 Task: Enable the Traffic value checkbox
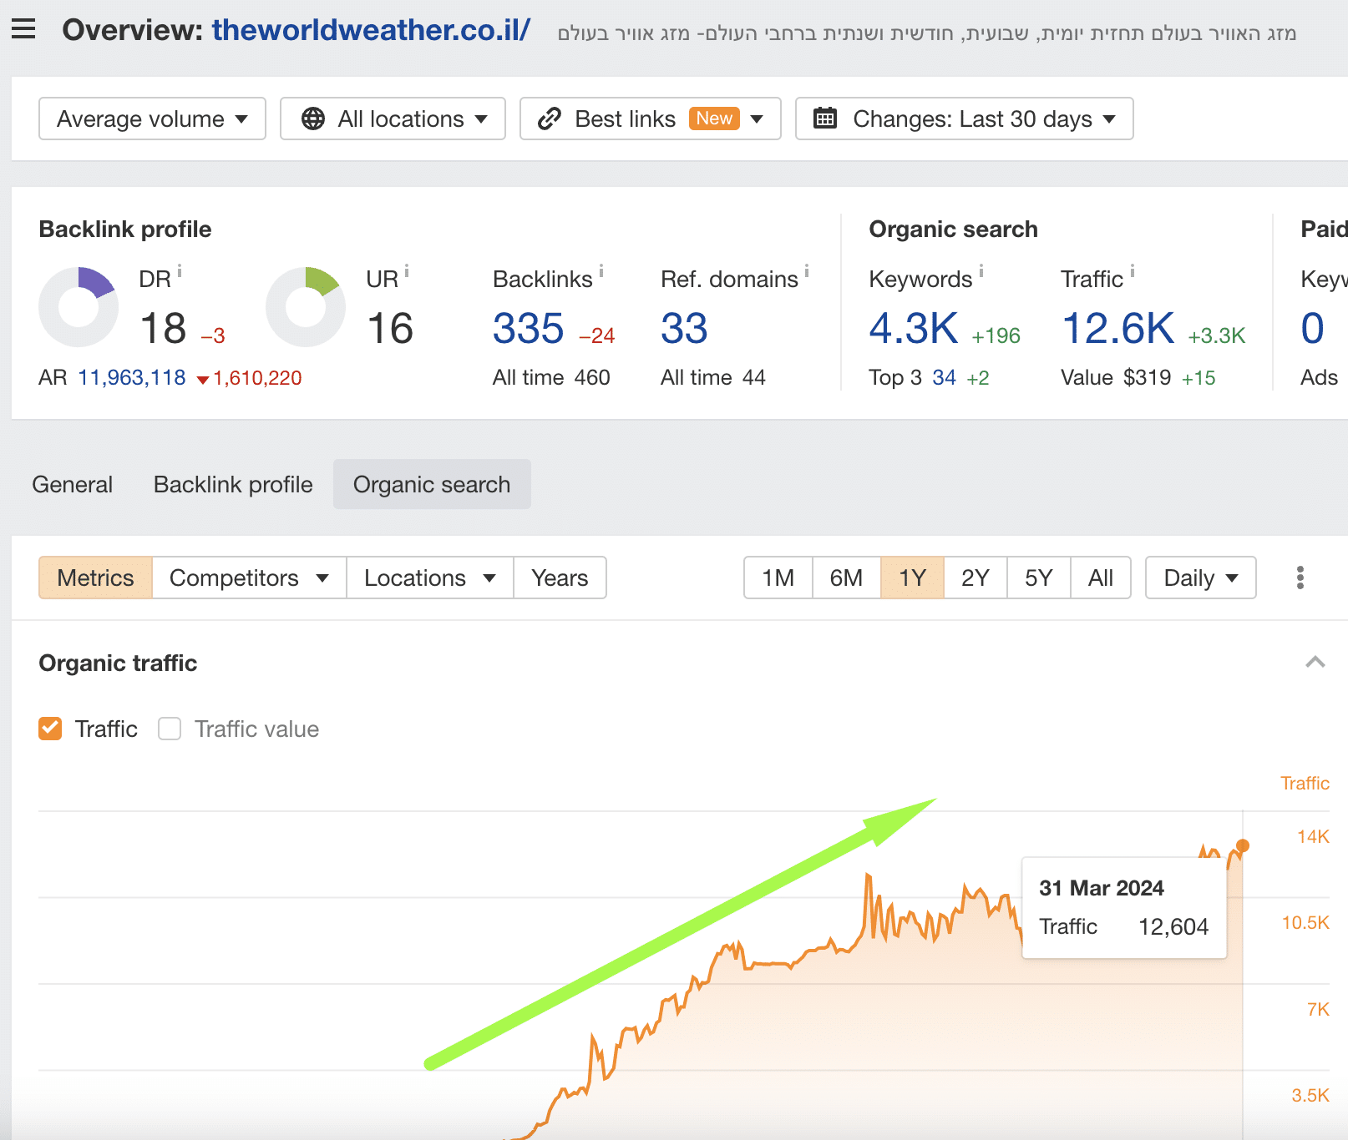click(170, 729)
